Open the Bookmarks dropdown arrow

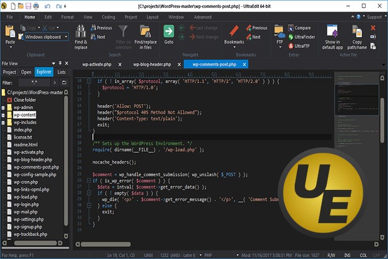coord(235,47)
